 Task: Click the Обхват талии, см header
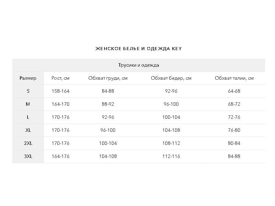tap(234, 78)
